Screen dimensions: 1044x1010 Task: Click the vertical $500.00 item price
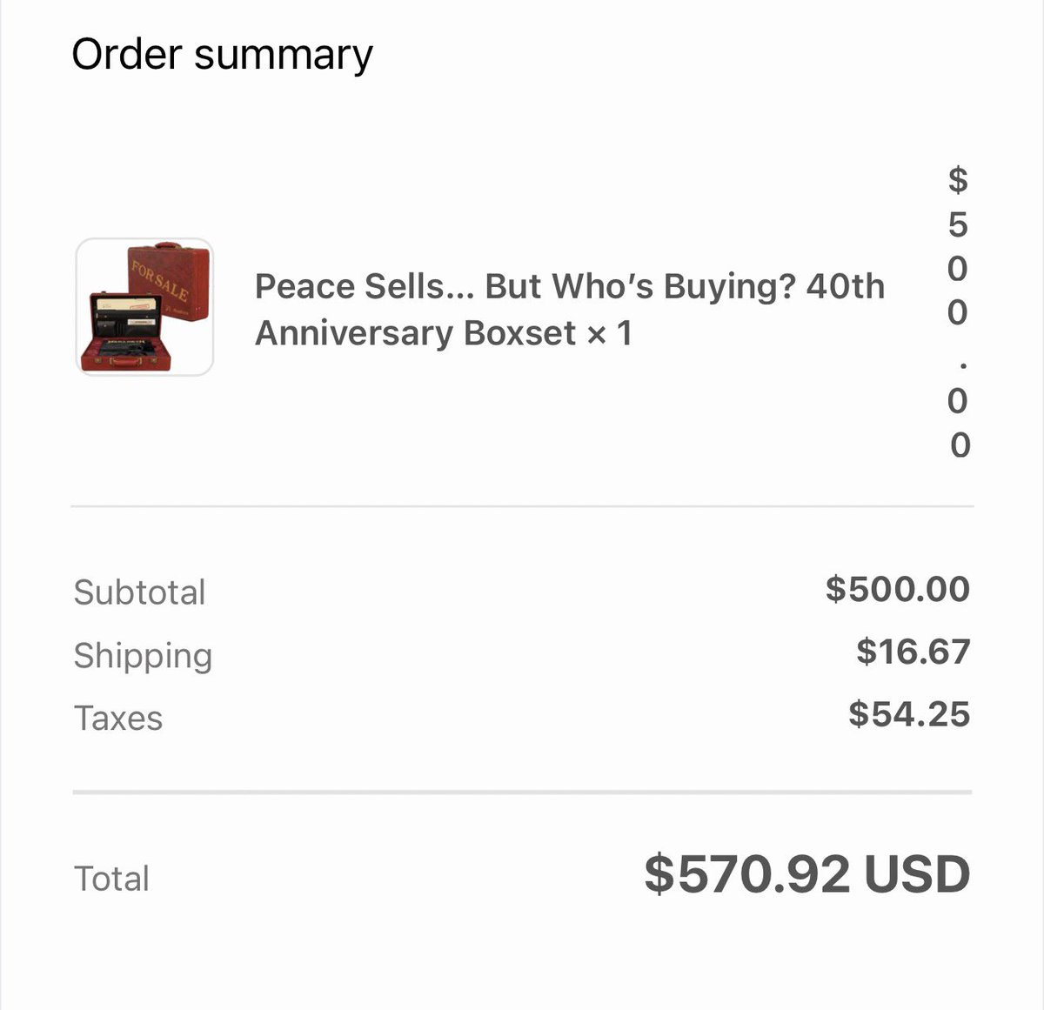pos(958,311)
